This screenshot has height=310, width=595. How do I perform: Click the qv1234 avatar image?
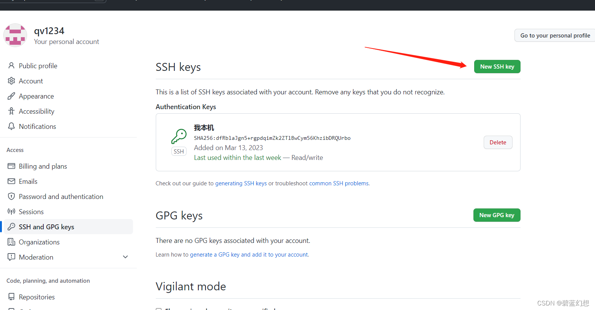click(x=15, y=35)
